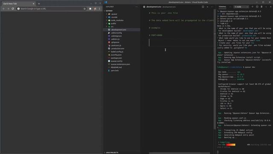The width and height of the screenshot is (273, 154).
Task: Create a new terminal with plus icon
Action: [x=253, y=7]
